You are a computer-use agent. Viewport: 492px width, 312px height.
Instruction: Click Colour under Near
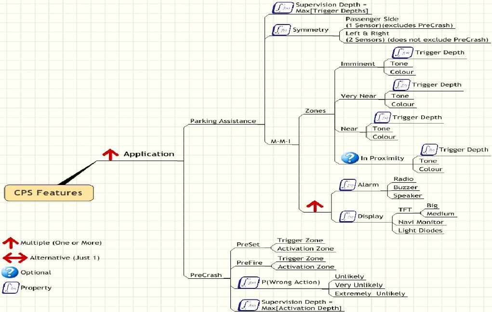(384, 137)
